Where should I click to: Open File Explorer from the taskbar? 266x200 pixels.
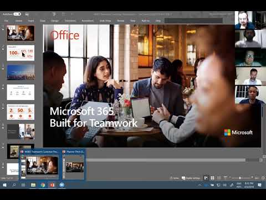point(33,185)
